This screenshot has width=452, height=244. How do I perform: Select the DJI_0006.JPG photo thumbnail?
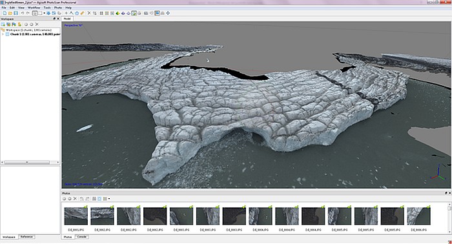pos(418,216)
